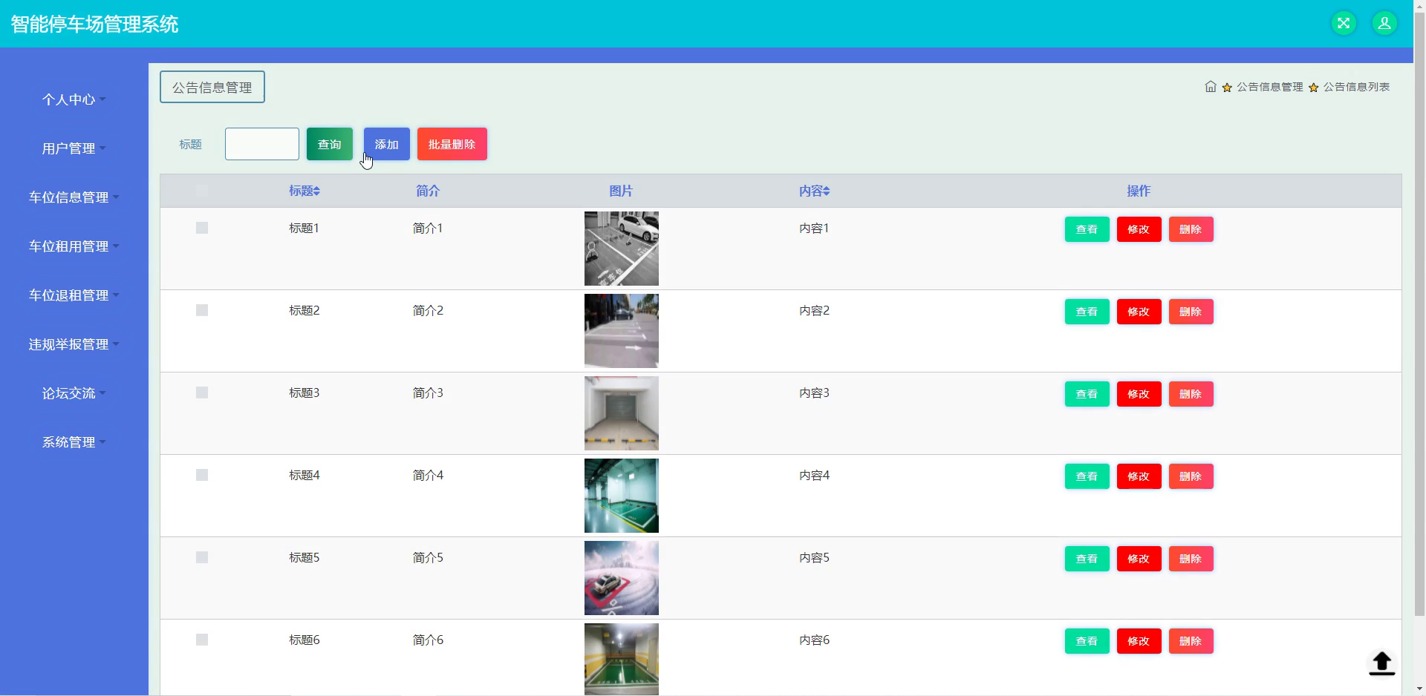Check the checkbox for 标题6 row
This screenshot has height=696, width=1426.
pyautogui.click(x=202, y=640)
